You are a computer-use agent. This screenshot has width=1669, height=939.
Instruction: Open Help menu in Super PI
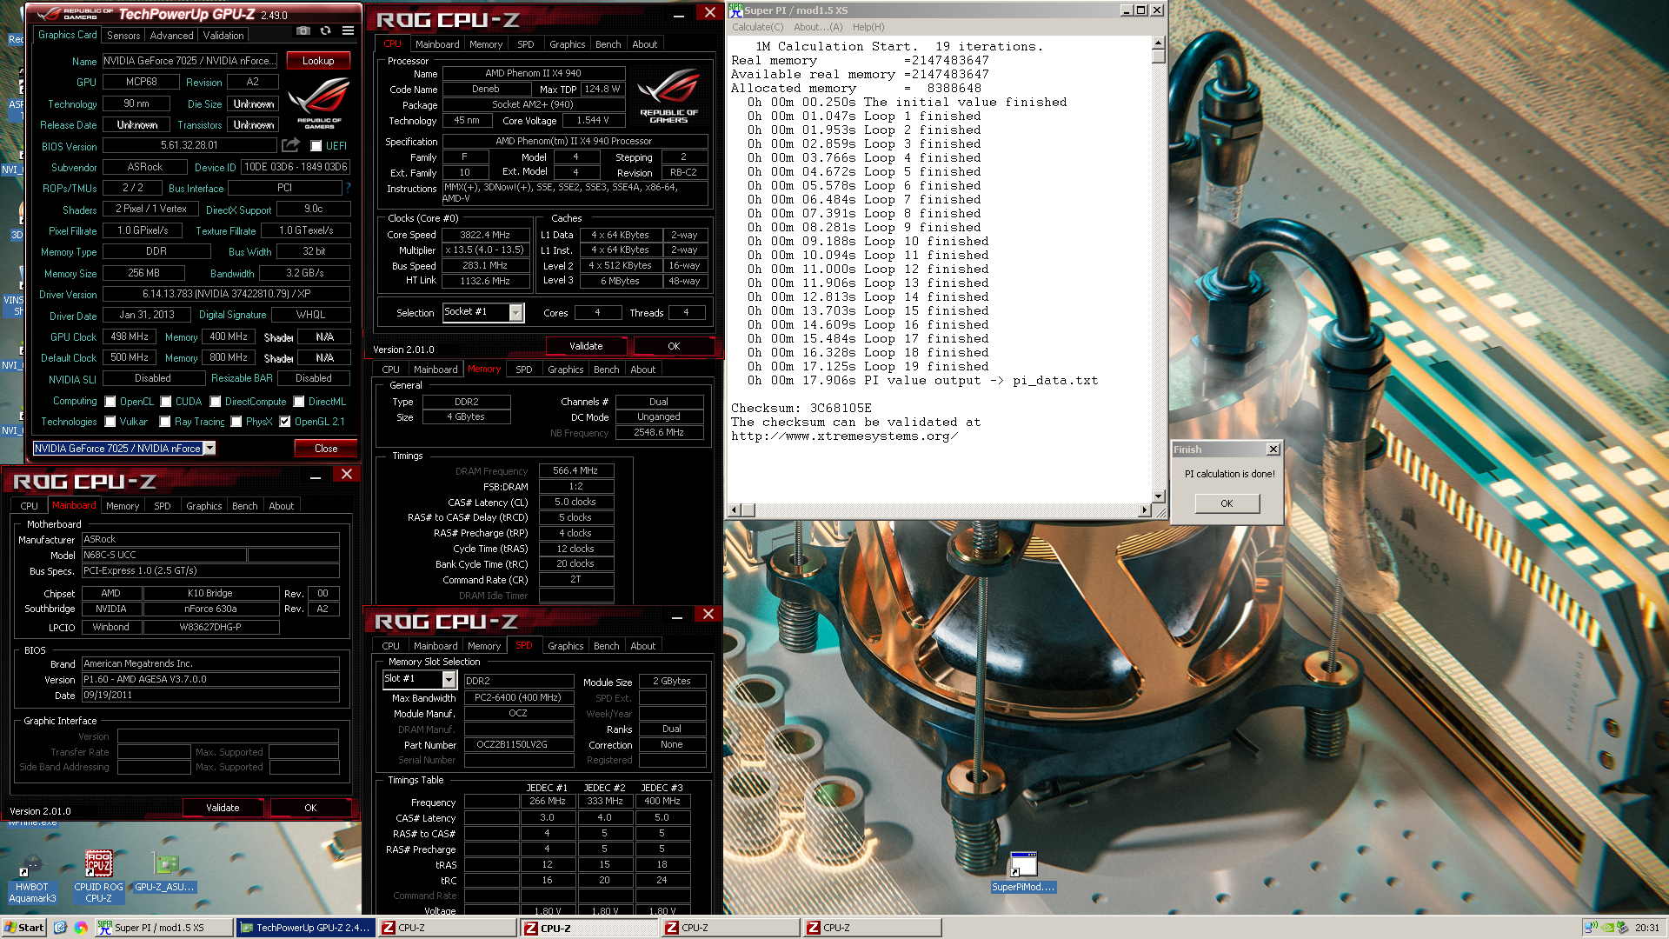pos(868,27)
